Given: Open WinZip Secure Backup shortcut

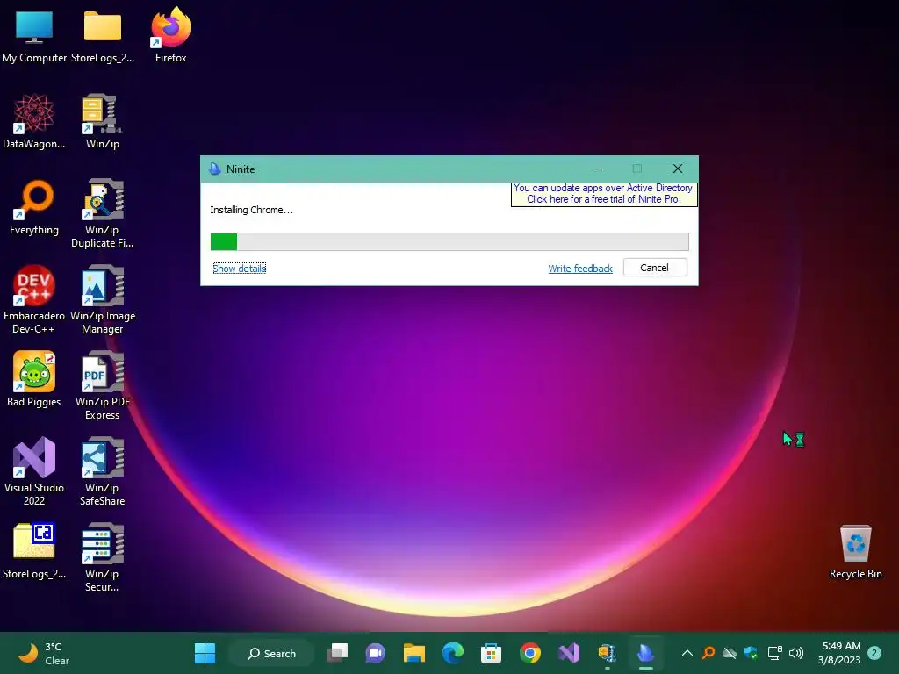Looking at the screenshot, I should click(x=102, y=557).
